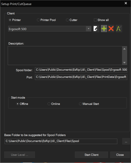This screenshot has width=131, height=163.
Task: Click inside the Description text area
Action: 65,56
